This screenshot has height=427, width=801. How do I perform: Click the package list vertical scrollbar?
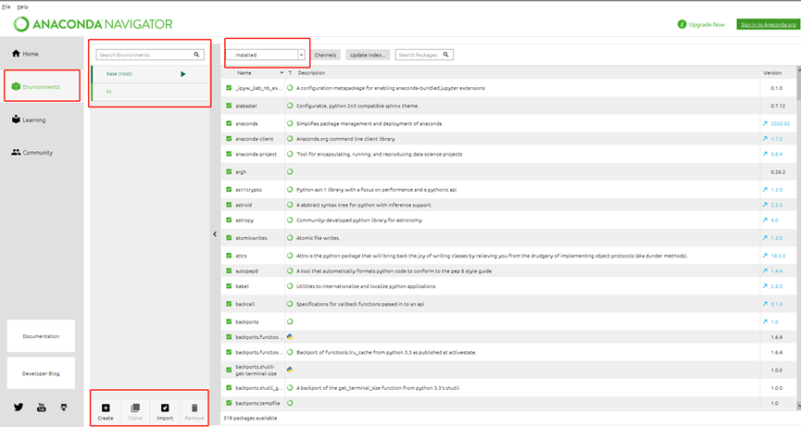(798, 237)
